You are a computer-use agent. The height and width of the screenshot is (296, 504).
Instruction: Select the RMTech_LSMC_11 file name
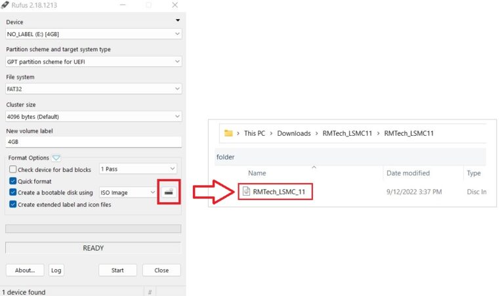pos(279,192)
